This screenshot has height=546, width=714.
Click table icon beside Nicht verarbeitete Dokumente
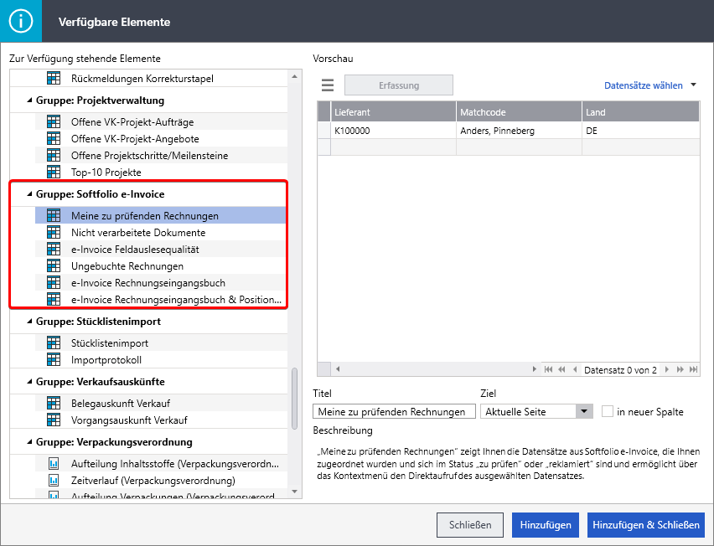[54, 233]
